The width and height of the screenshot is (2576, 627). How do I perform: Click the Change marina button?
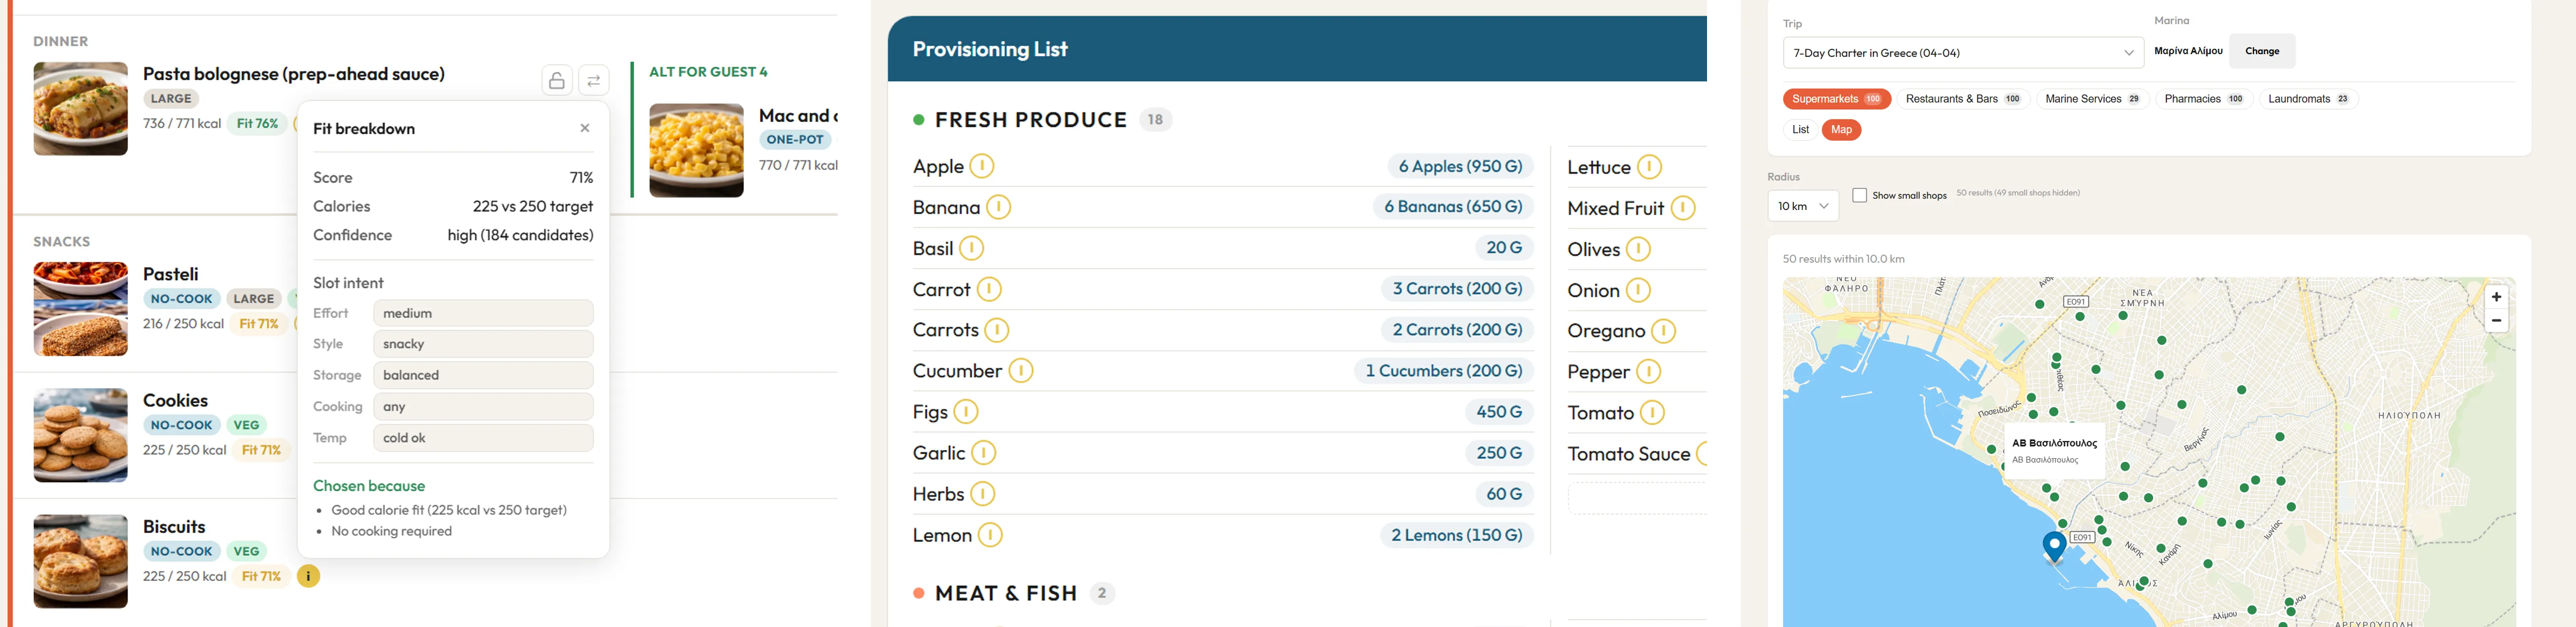(x=2262, y=51)
